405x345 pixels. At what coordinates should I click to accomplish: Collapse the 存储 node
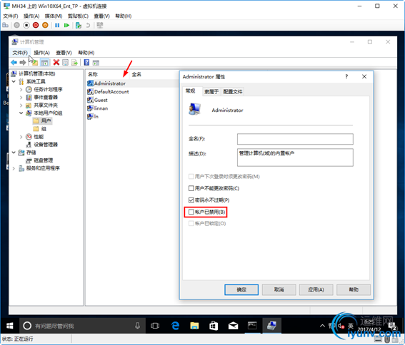14,153
